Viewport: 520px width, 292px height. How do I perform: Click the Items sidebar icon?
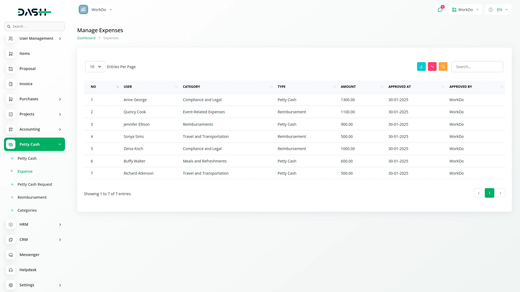11,54
